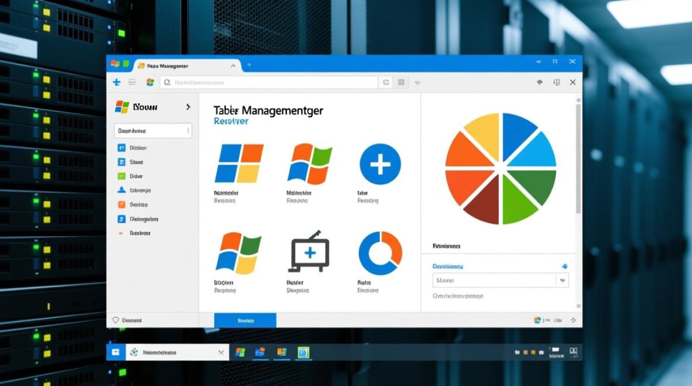This screenshot has height=386, width=692.
Task: Open the dropdown arrow in the right panel combo box
Action: (x=562, y=280)
